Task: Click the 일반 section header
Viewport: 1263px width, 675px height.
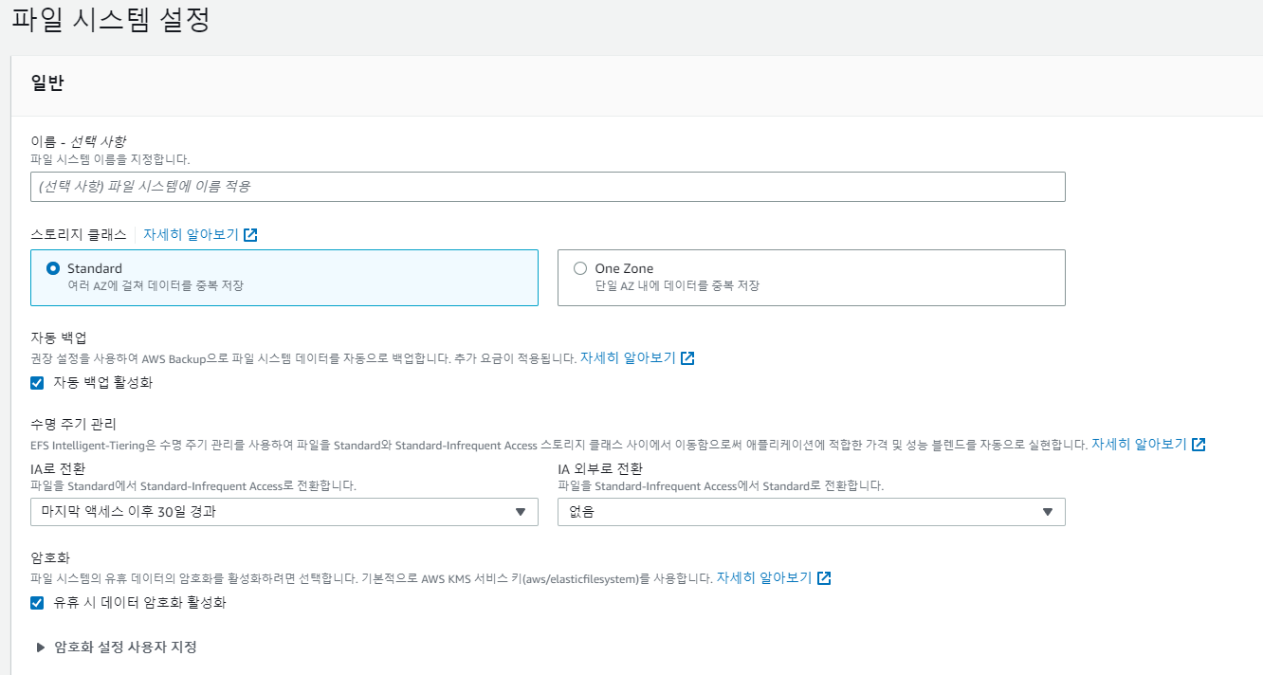Action: click(47, 82)
